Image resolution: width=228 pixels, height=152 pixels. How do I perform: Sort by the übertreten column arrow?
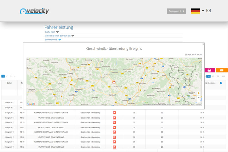tap(221, 83)
